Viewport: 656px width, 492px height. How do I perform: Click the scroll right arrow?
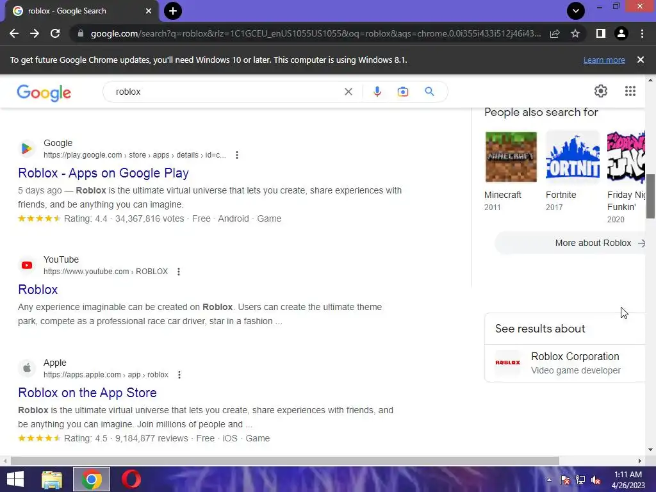640,461
